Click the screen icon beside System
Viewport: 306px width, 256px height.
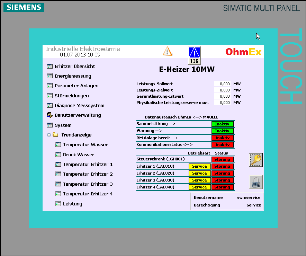point(50,125)
